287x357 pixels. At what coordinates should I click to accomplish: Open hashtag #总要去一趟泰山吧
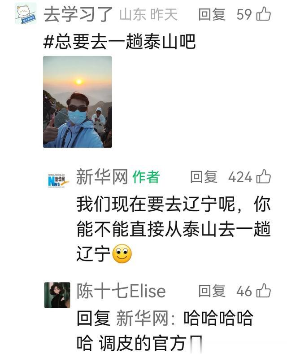pyautogui.click(x=119, y=41)
